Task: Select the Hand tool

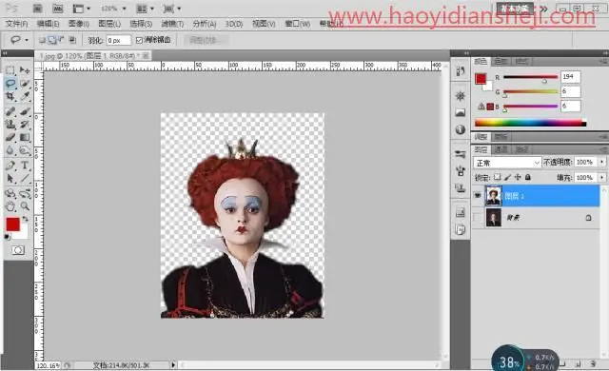Action: pyautogui.click(x=10, y=206)
